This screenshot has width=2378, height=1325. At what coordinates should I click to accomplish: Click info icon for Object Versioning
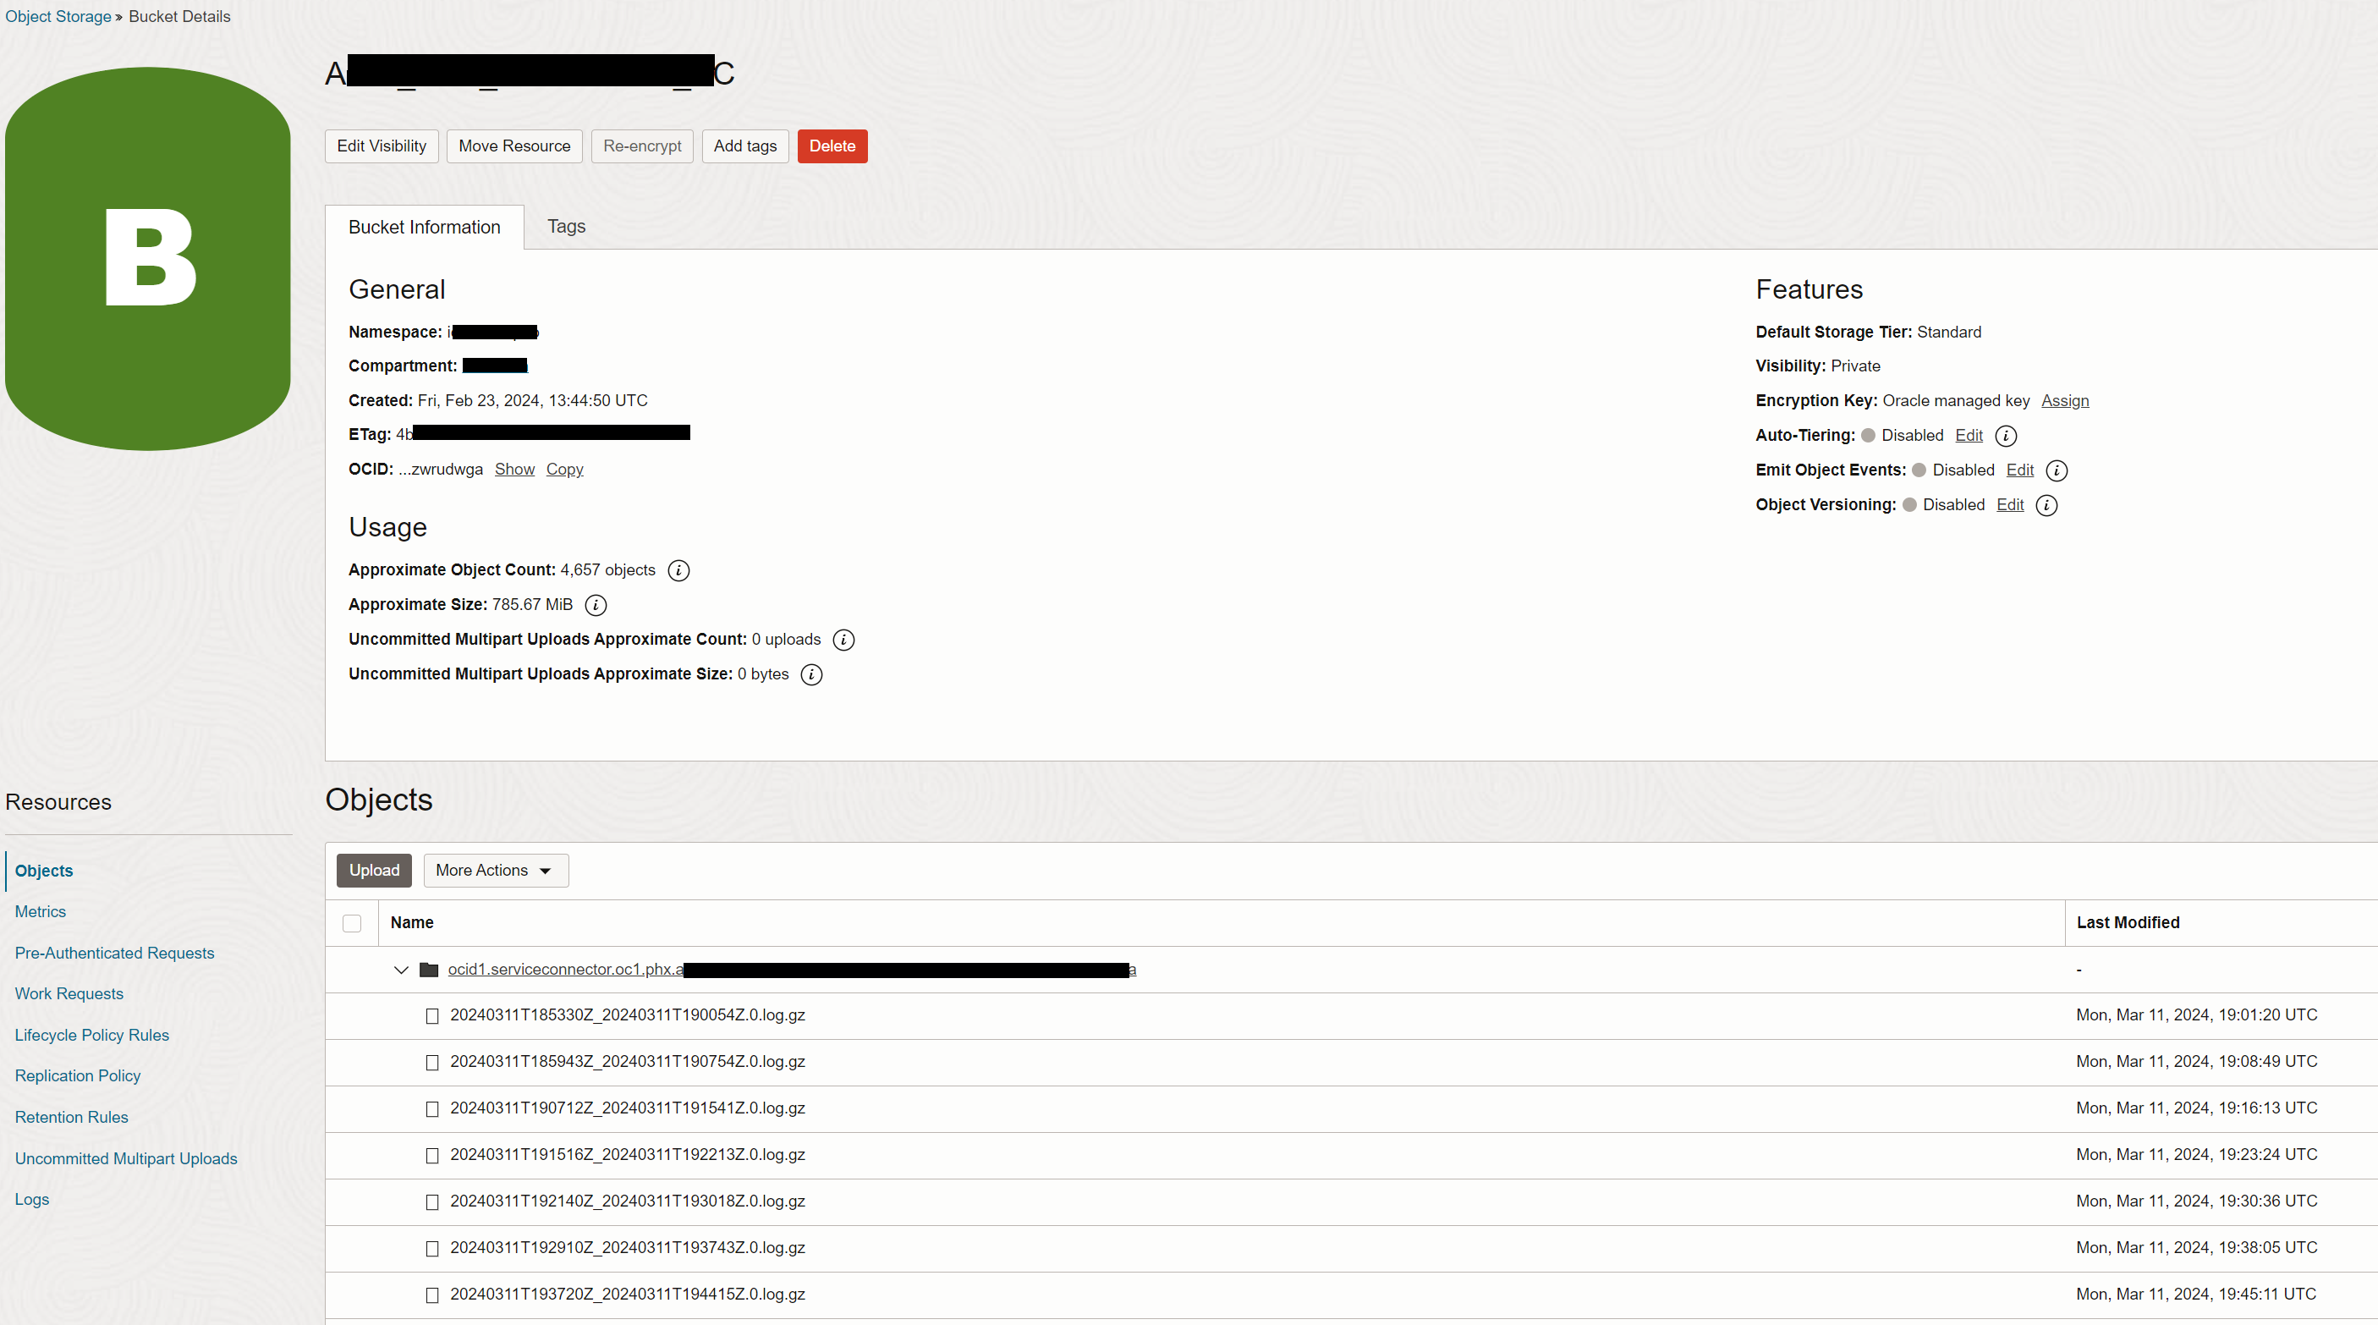tap(2046, 505)
